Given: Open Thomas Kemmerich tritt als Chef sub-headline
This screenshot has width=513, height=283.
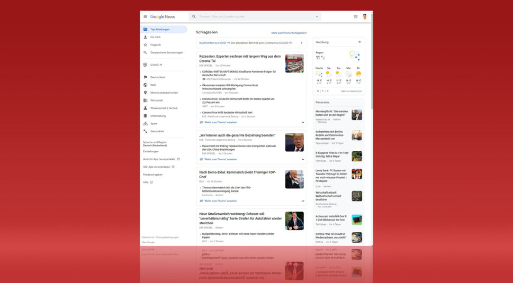Looking at the screenshot, I should click(227, 189).
